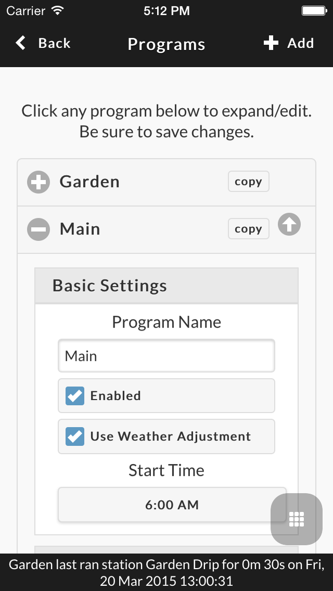Uncheck Use Weather Adjustment
Screen dimensions: 333x591
click(75, 436)
